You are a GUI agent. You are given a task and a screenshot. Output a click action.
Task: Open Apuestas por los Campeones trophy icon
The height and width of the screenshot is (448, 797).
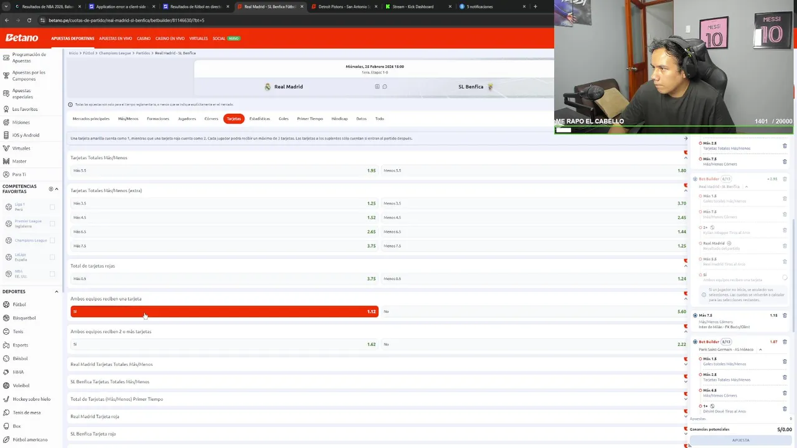tap(6, 75)
